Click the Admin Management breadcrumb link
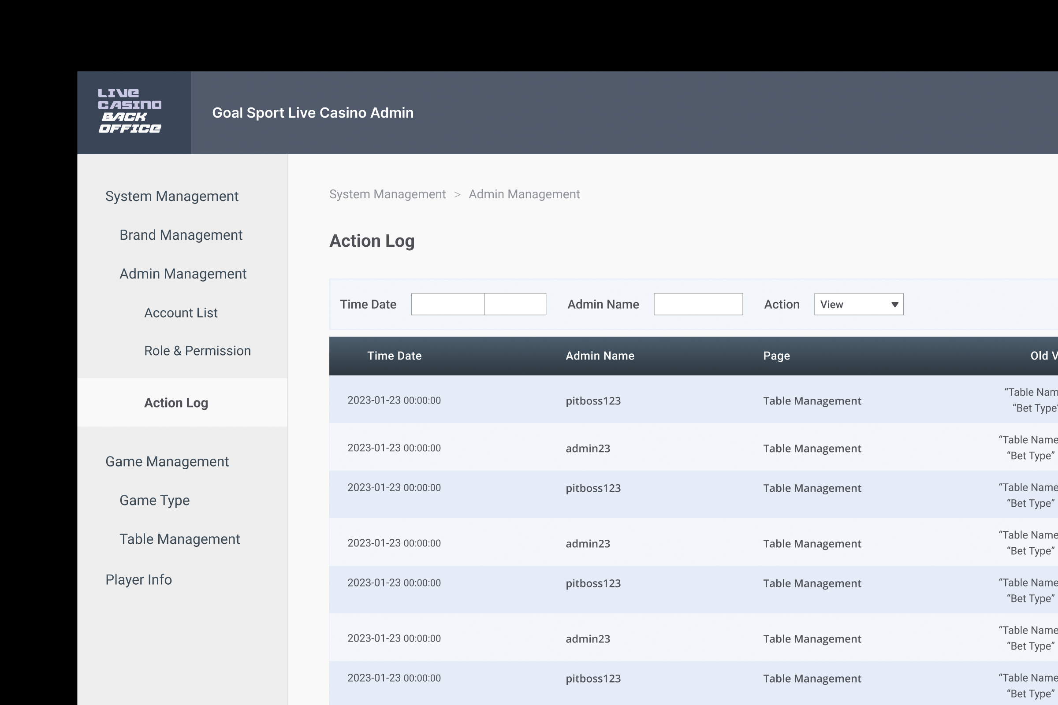The width and height of the screenshot is (1058, 705). click(524, 194)
